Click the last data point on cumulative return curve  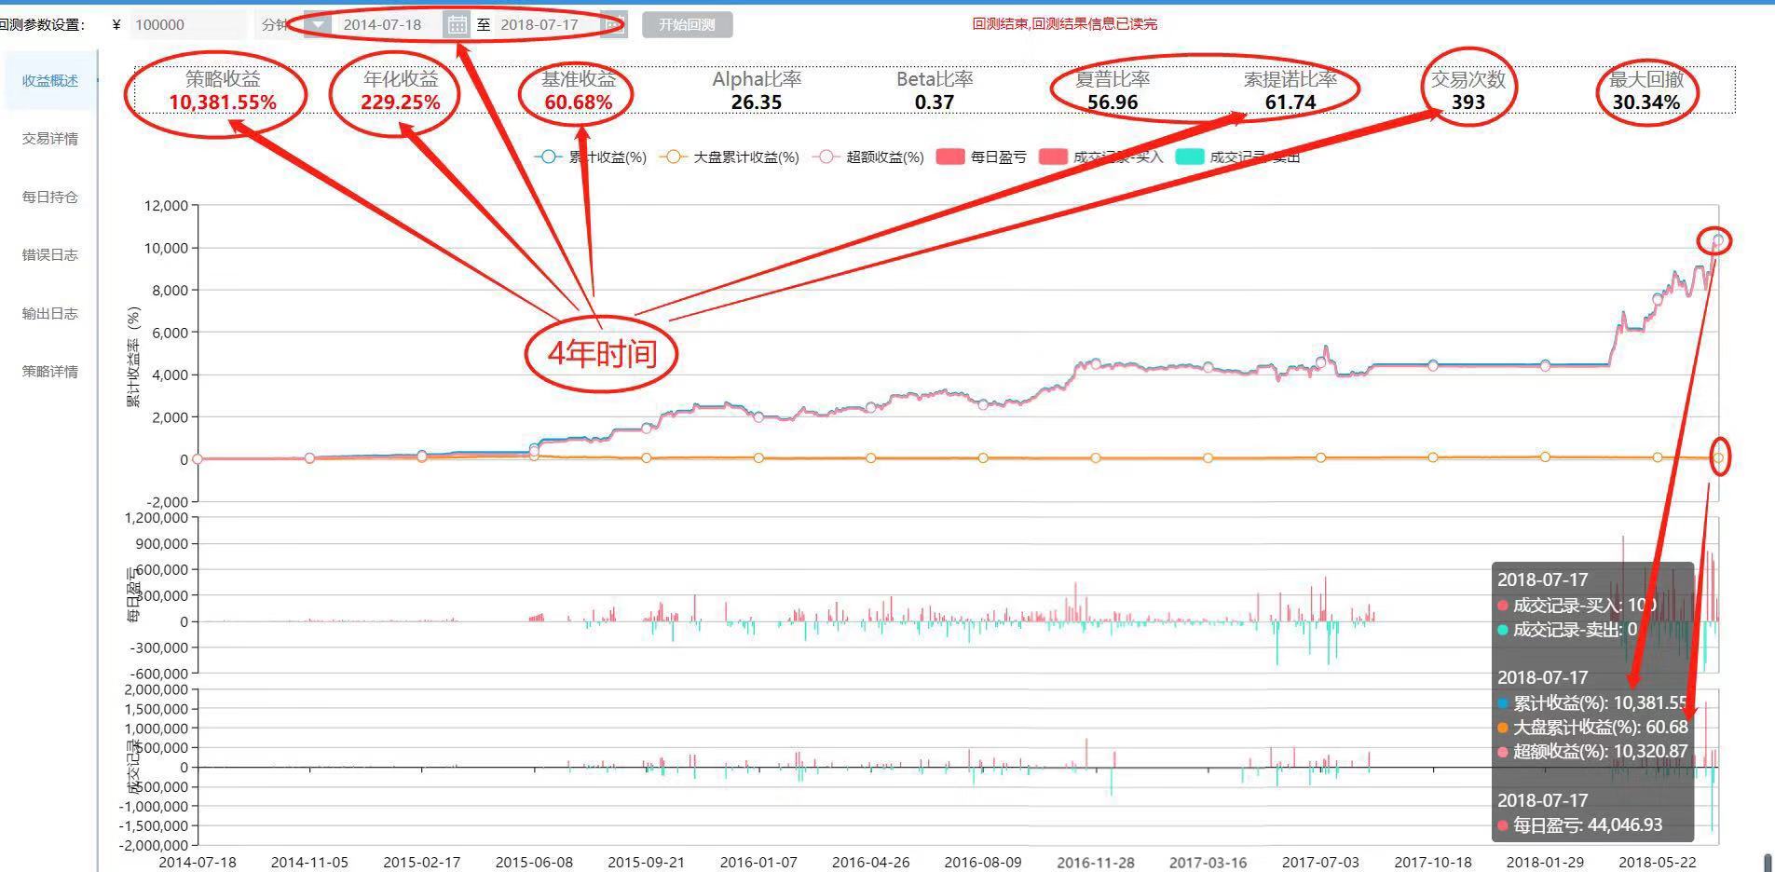1718,241
